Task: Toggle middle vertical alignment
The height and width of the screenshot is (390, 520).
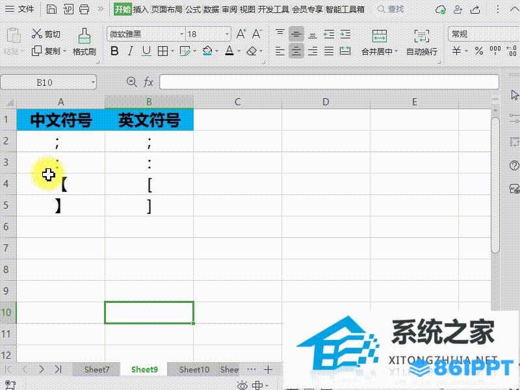Action: pos(296,34)
